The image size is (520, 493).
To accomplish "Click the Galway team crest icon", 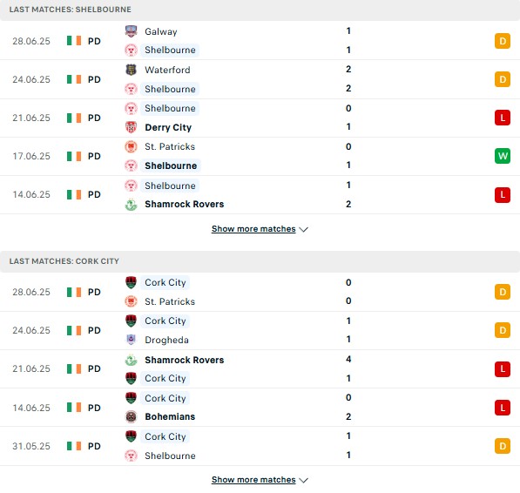I will coord(131,31).
